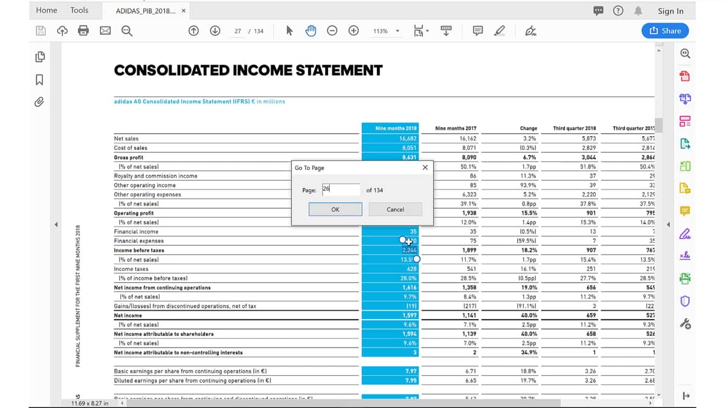Click 16,162 in the Nine months 2017 column

(468, 138)
